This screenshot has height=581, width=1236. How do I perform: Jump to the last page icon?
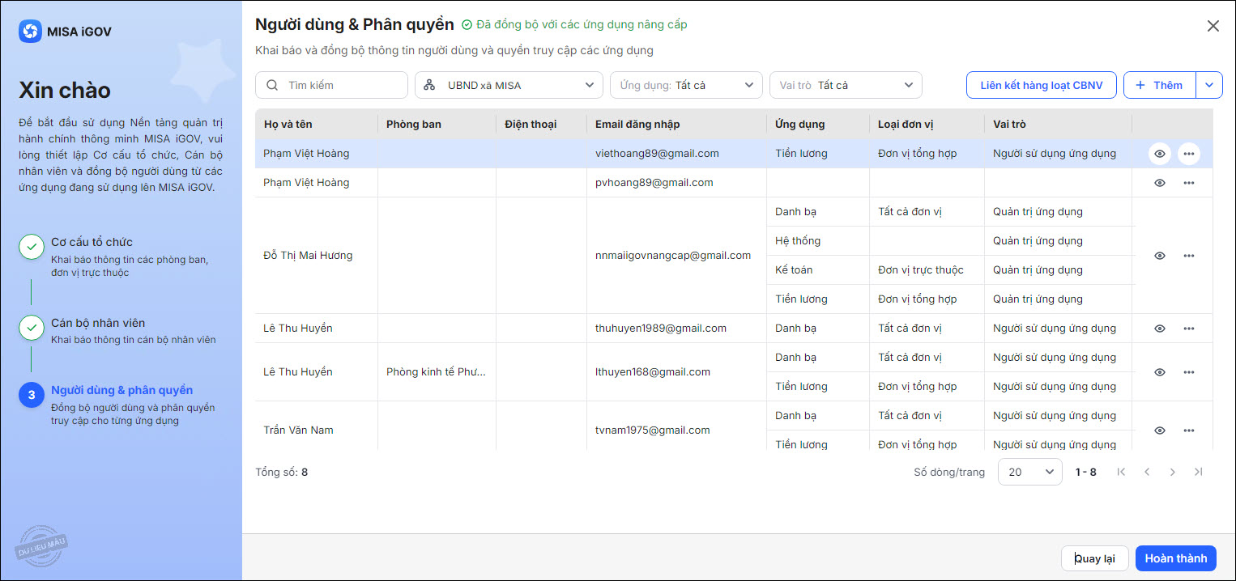click(x=1198, y=472)
